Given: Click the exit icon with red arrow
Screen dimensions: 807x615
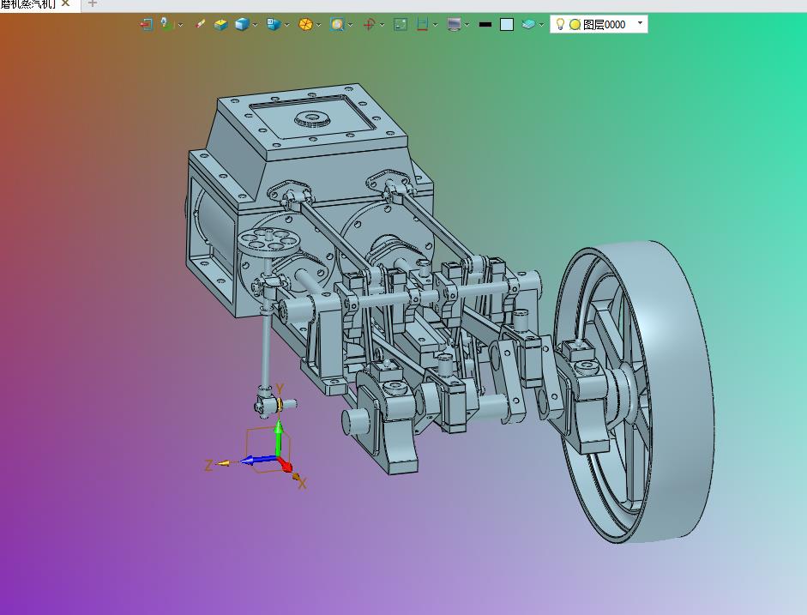Looking at the screenshot, I should 146,24.
